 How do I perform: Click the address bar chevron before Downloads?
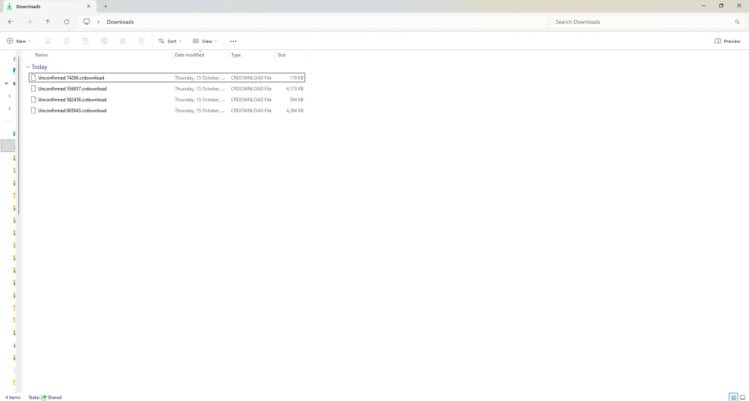98,22
